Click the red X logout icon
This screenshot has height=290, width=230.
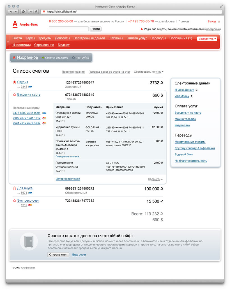coord(219,22)
